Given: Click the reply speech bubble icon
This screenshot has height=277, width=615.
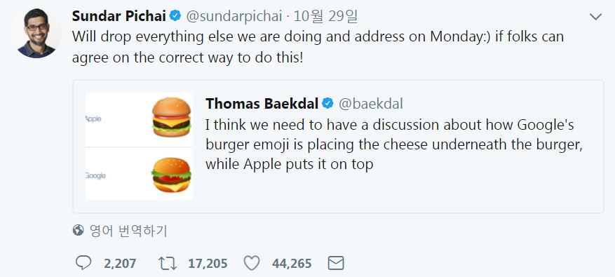Looking at the screenshot, I should (83, 263).
